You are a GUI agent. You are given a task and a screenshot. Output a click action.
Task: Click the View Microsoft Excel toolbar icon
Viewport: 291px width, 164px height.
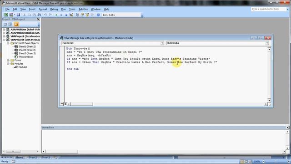click(6, 15)
